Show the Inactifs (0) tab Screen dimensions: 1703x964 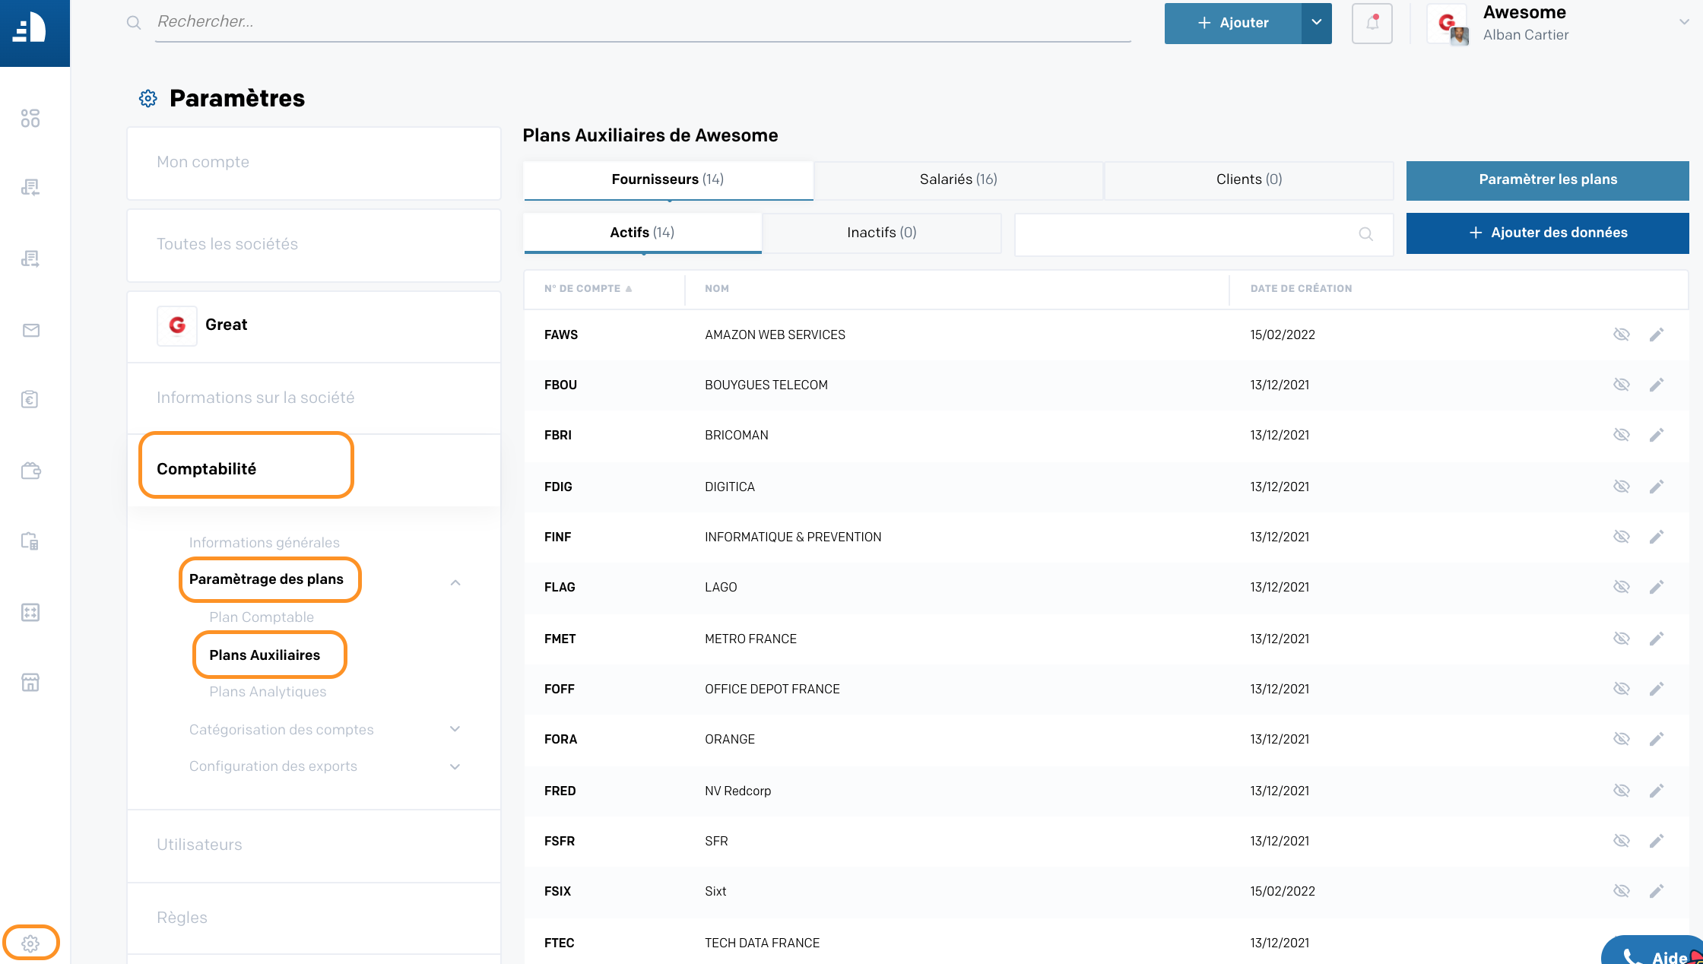click(x=882, y=233)
